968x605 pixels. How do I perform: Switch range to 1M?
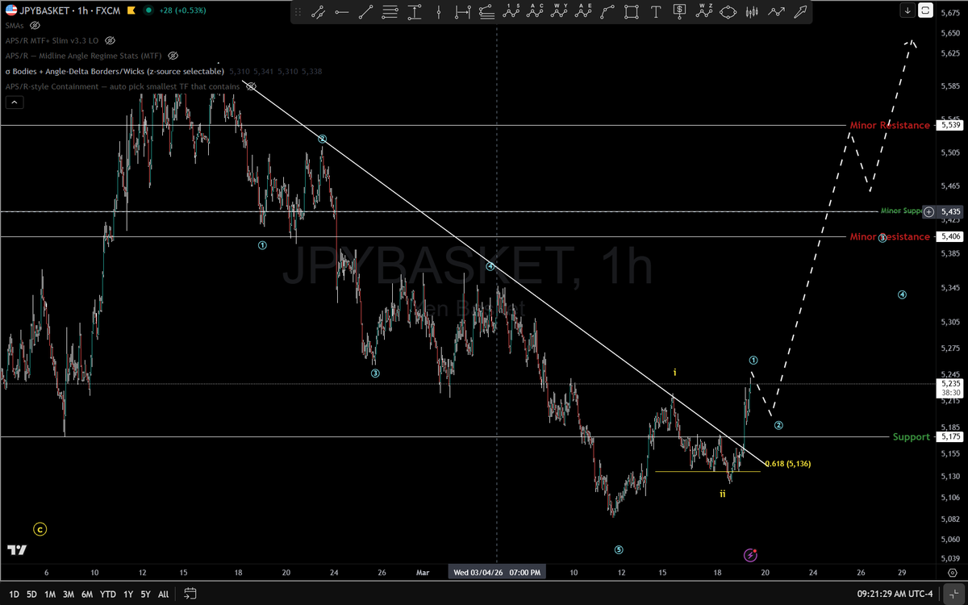pos(50,594)
